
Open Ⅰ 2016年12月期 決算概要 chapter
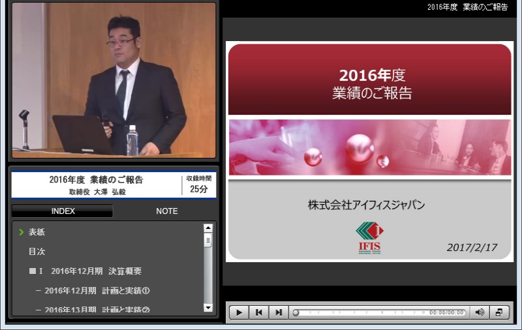(x=85, y=271)
